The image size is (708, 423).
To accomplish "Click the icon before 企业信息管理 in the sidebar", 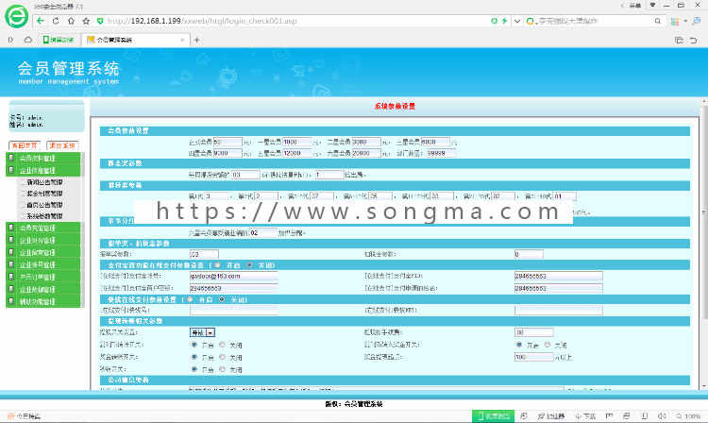I will pyautogui.click(x=11, y=170).
